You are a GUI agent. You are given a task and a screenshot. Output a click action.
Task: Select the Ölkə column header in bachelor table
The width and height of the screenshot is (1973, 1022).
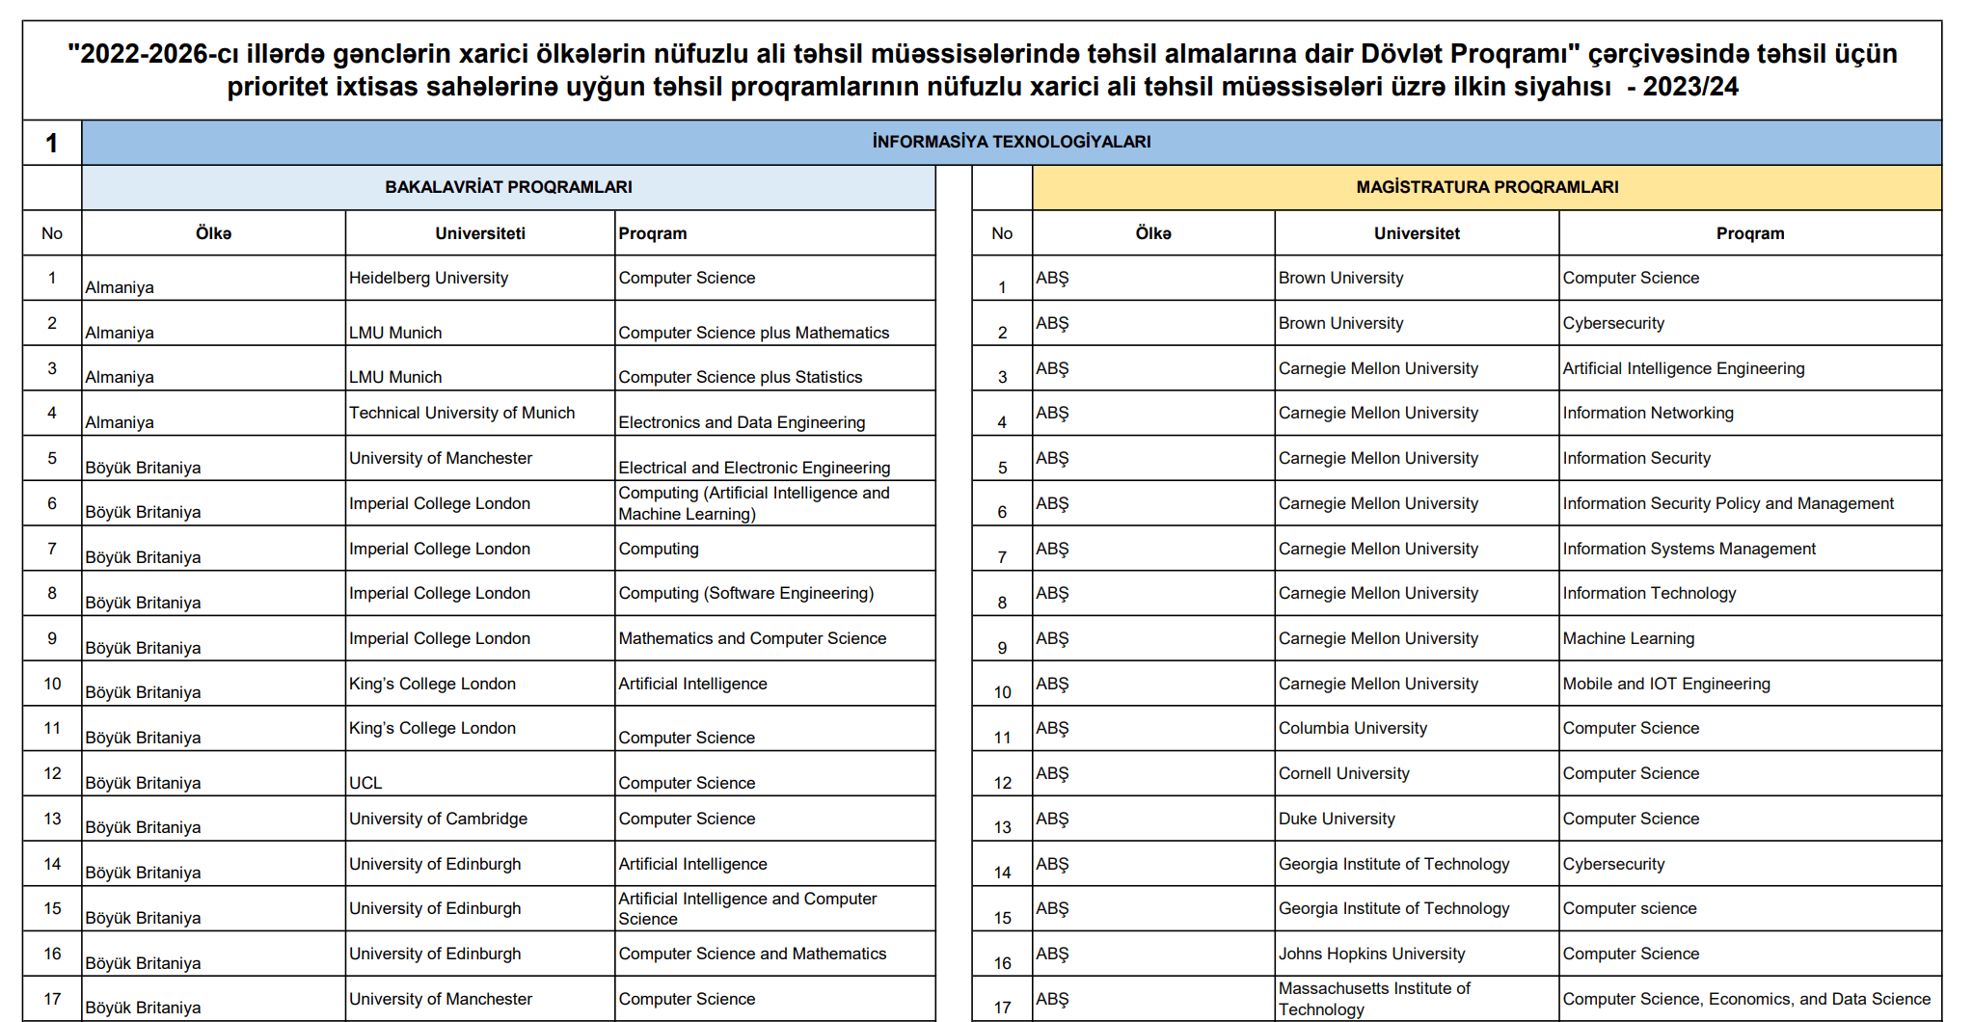(x=213, y=232)
